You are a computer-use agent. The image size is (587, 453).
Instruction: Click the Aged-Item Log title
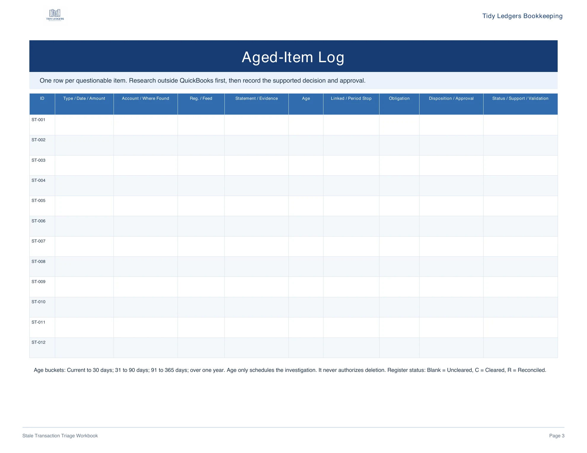click(293, 57)
